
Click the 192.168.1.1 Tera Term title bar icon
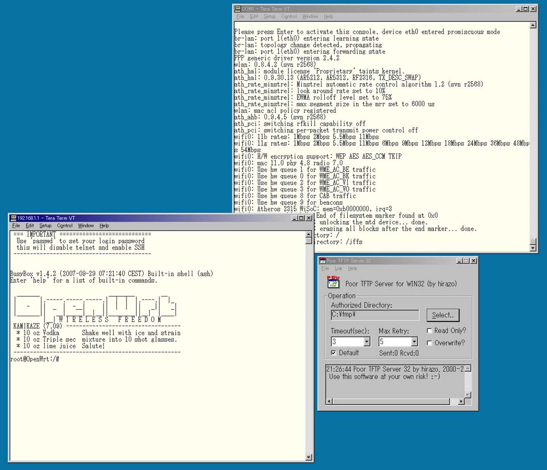coord(13,218)
